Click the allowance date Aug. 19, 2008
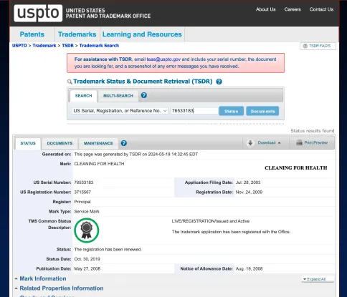347x297 pixels. point(249,268)
